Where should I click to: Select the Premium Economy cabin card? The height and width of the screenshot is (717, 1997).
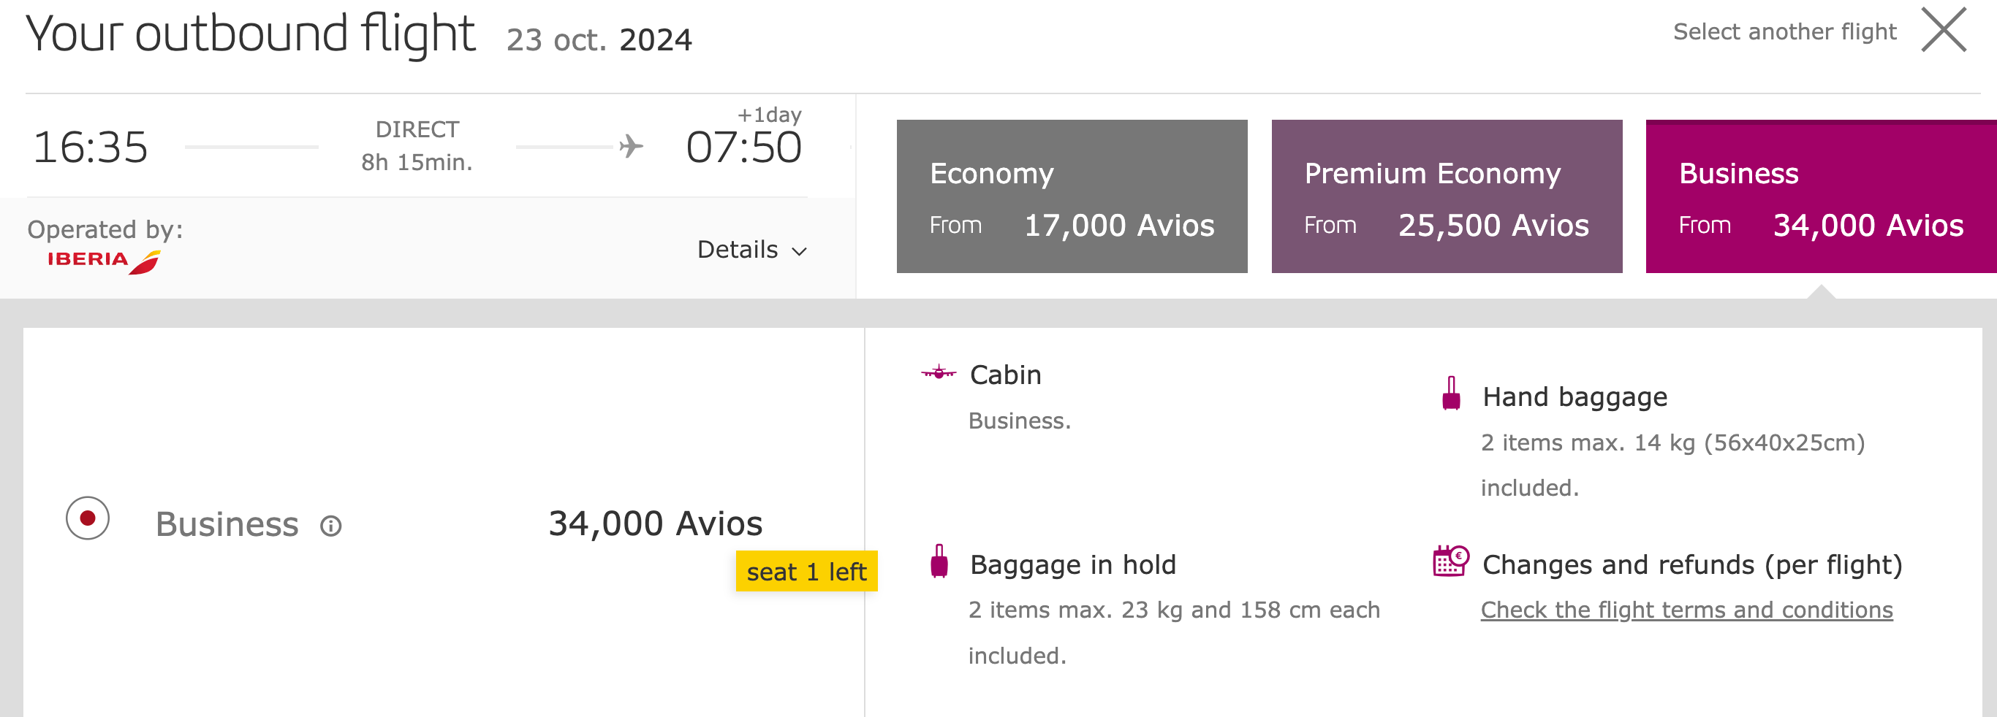tap(1447, 196)
